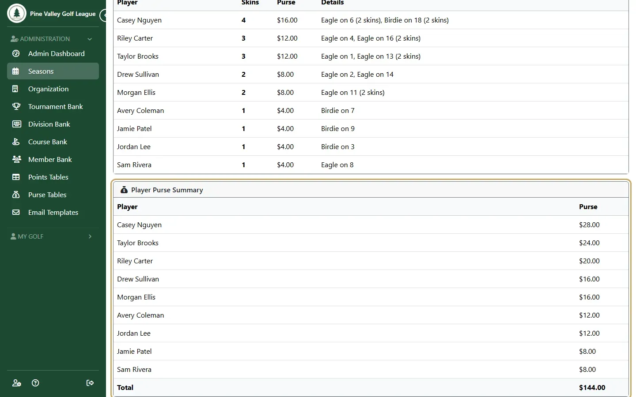
Task: Collapse the sidebar with the arrow button
Action: [x=104, y=15]
